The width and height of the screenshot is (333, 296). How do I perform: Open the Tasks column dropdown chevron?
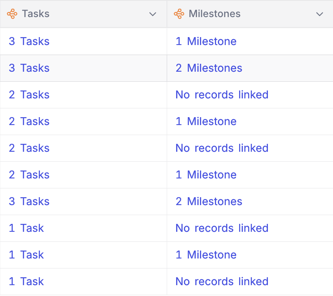point(153,14)
